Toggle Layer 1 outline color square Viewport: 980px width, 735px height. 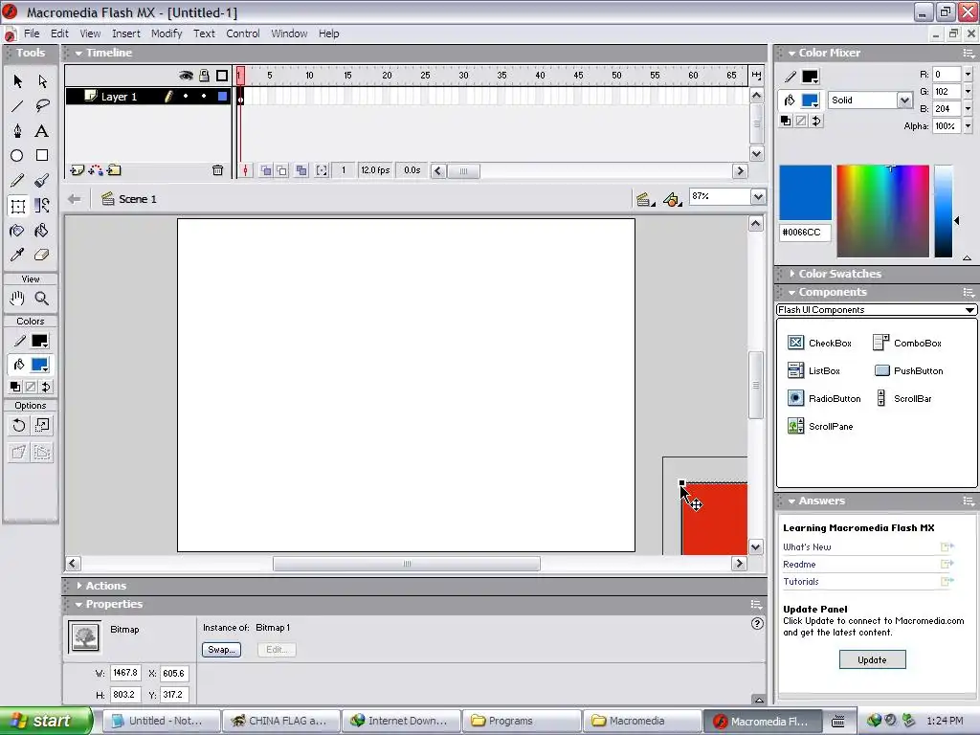[x=222, y=97]
